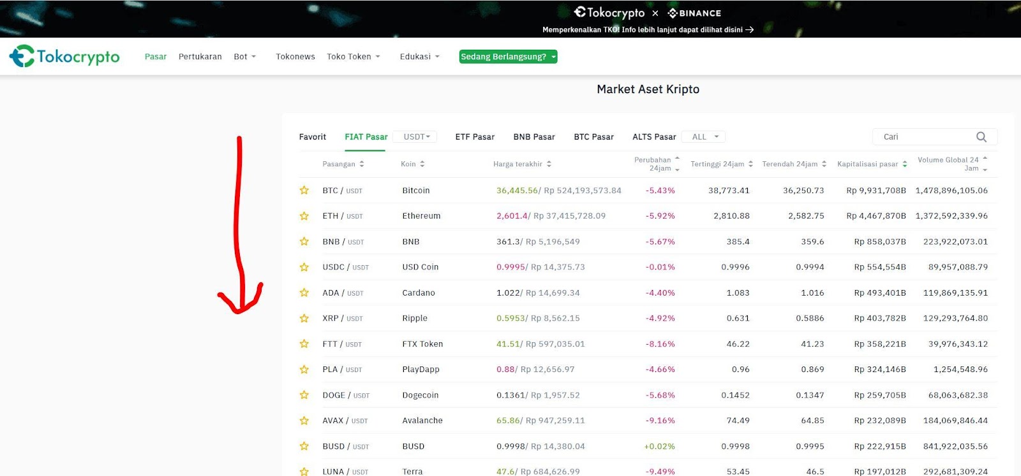The width and height of the screenshot is (1021, 476).
Task: Expand the Edukasi menu
Action: pos(420,57)
